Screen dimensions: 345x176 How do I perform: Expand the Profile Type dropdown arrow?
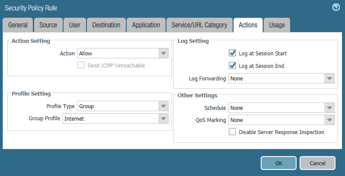pyautogui.click(x=163, y=106)
